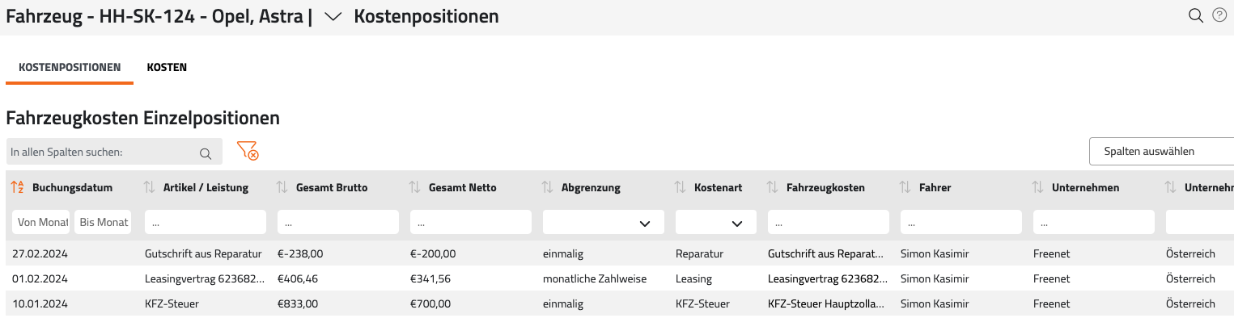The image size is (1234, 318).
Task: Sort by Kostenart column arrows
Action: [x=680, y=187]
